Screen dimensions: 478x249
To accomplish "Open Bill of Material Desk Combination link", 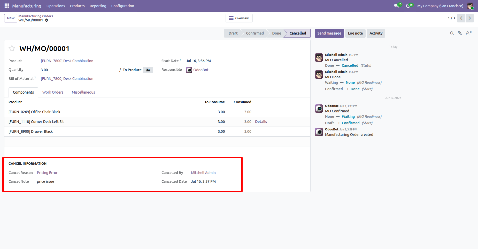I will pyautogui.click(x=67, y=79).
